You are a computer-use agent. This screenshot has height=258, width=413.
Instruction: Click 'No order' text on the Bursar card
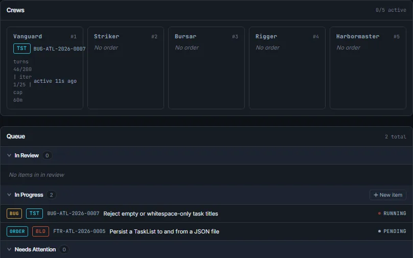[x=187, y=48]
